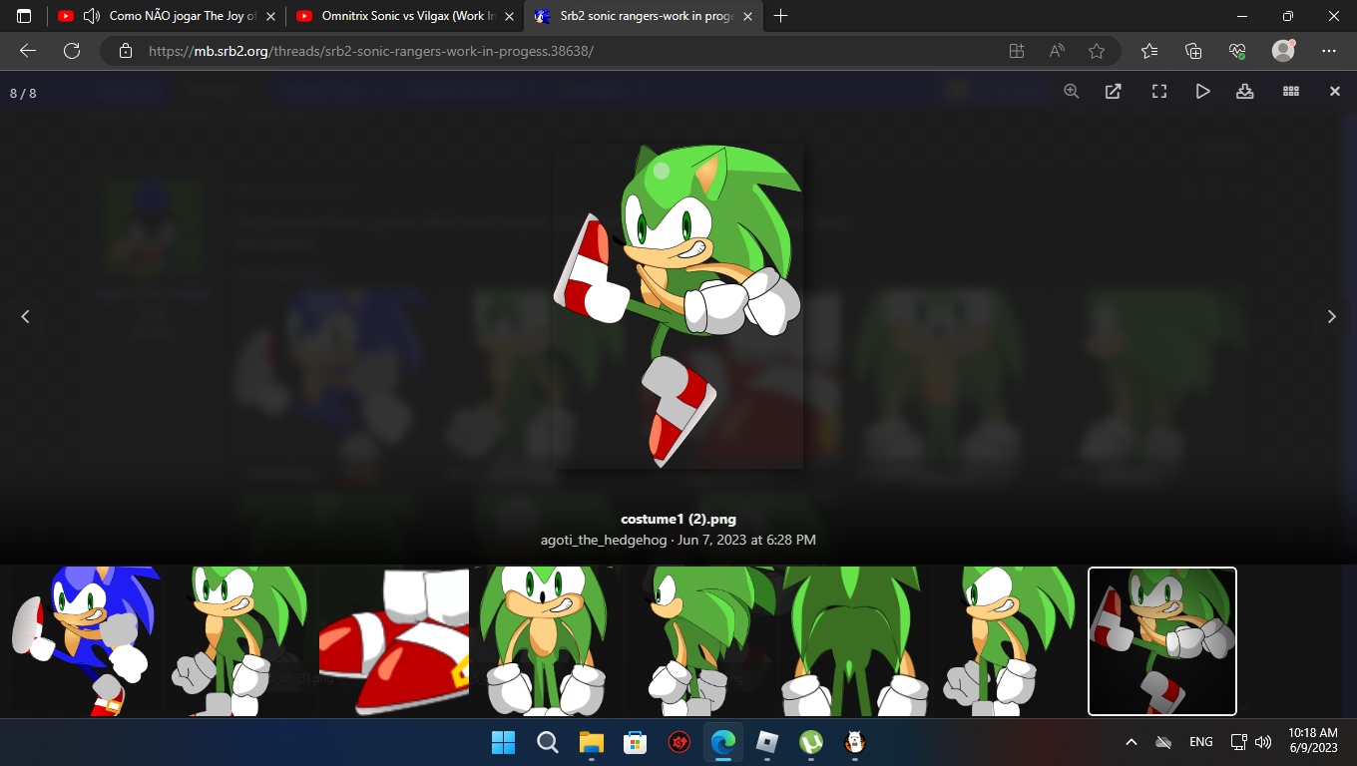This screenshot has width=1357, height=766.
Task: View site information lock icon
Action: tap(125, 51)
